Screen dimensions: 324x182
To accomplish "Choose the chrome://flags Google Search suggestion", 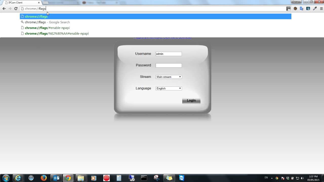I will click(x=155, y=22).
